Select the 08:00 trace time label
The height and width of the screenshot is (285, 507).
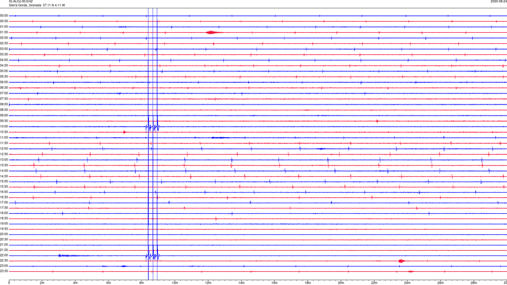tap(4, 104)
